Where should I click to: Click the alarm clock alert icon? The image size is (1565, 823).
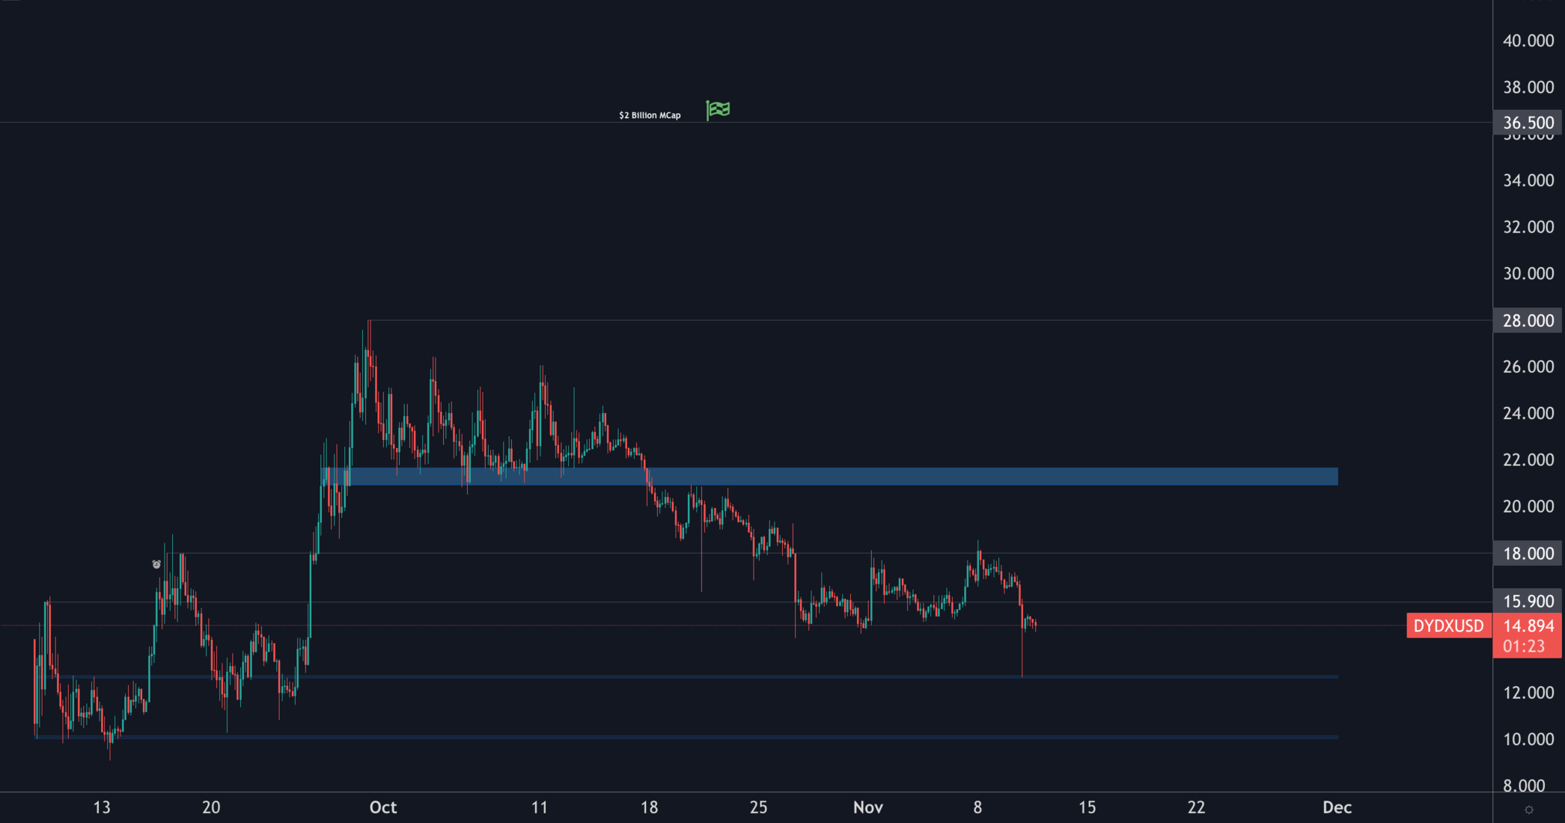[156, 564]
